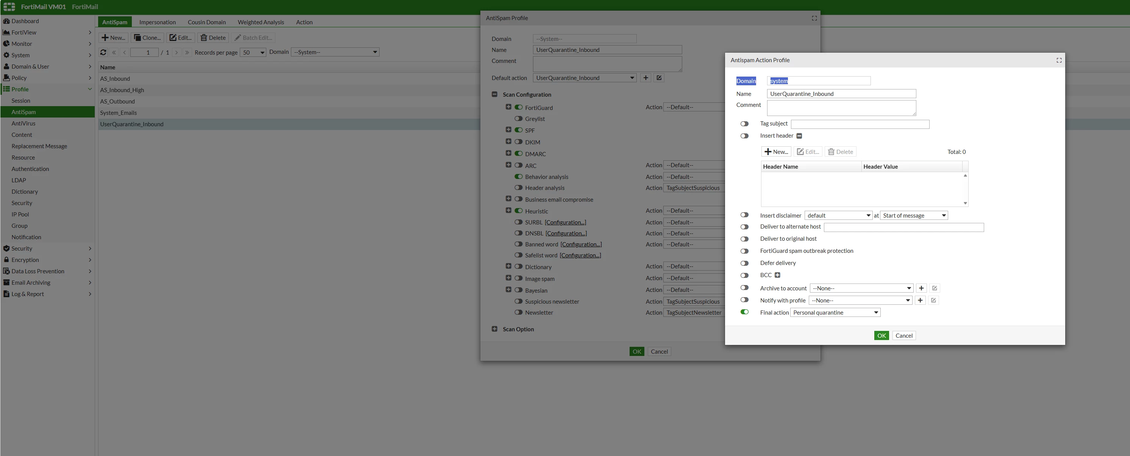Click Cancel in Antispam Action Profile
Viewport: 1130px width, 456px height.
[903, 336]
